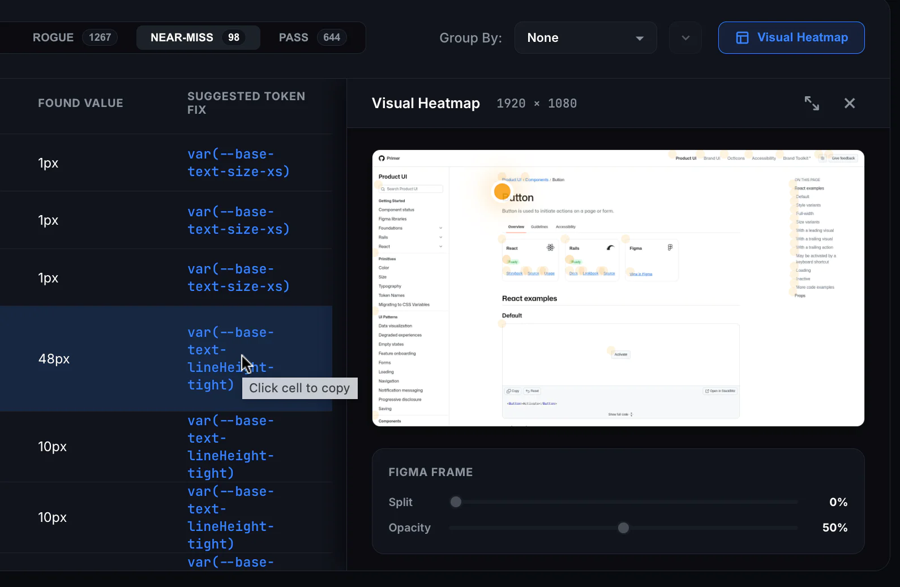Click the heatmap screenshot thumbnail

[x=618, y=288]
